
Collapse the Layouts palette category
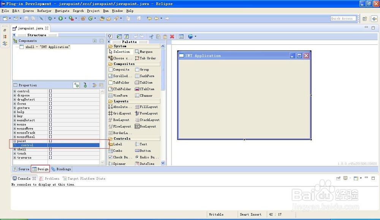(133, 101)
